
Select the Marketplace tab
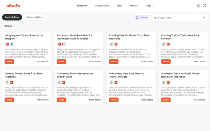pos(12,17)
